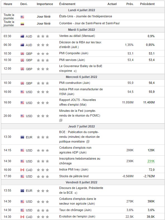Click the EU flag in the 13:30 BCE row
The height and width of the screenshot is (220, 165).
click(x=22, y=137)
